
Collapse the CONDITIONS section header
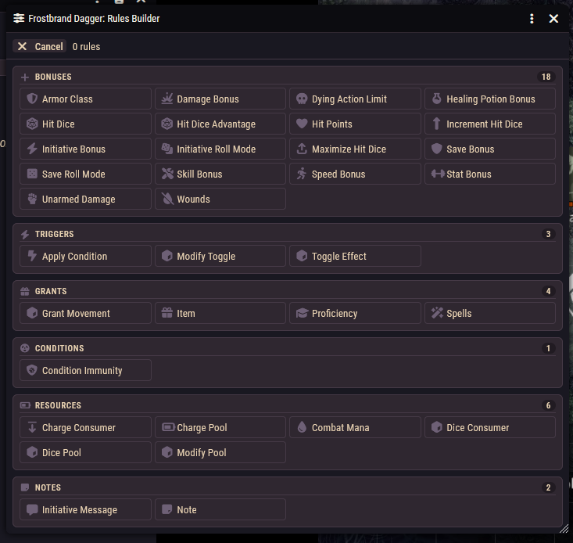[288, 348]
